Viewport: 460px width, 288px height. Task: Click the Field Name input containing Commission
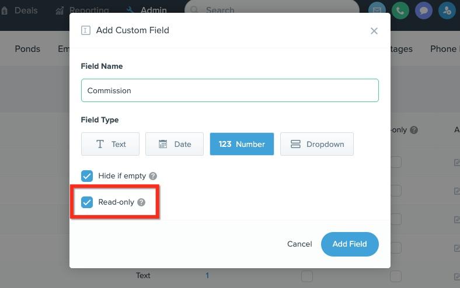tap(229, 90)
